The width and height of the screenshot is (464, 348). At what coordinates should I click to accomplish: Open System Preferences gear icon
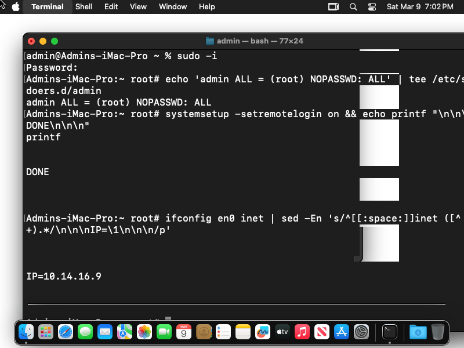tap(361, 332)
